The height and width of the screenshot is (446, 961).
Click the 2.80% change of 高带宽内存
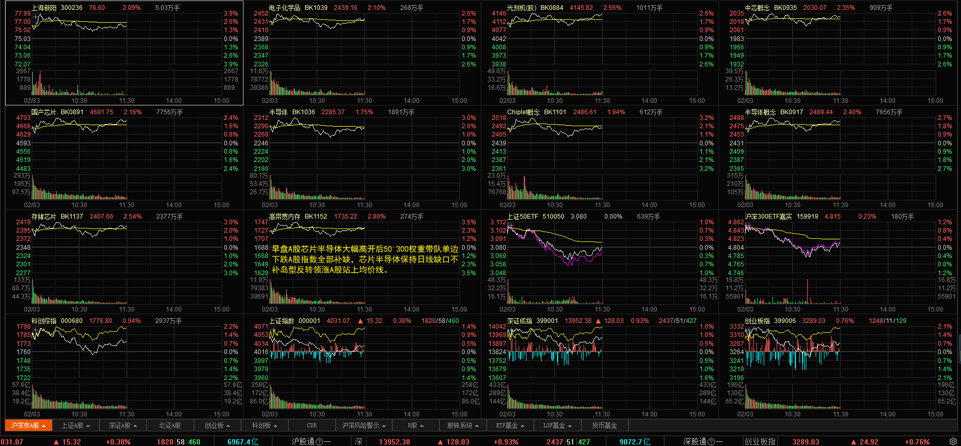pos(377,217)
